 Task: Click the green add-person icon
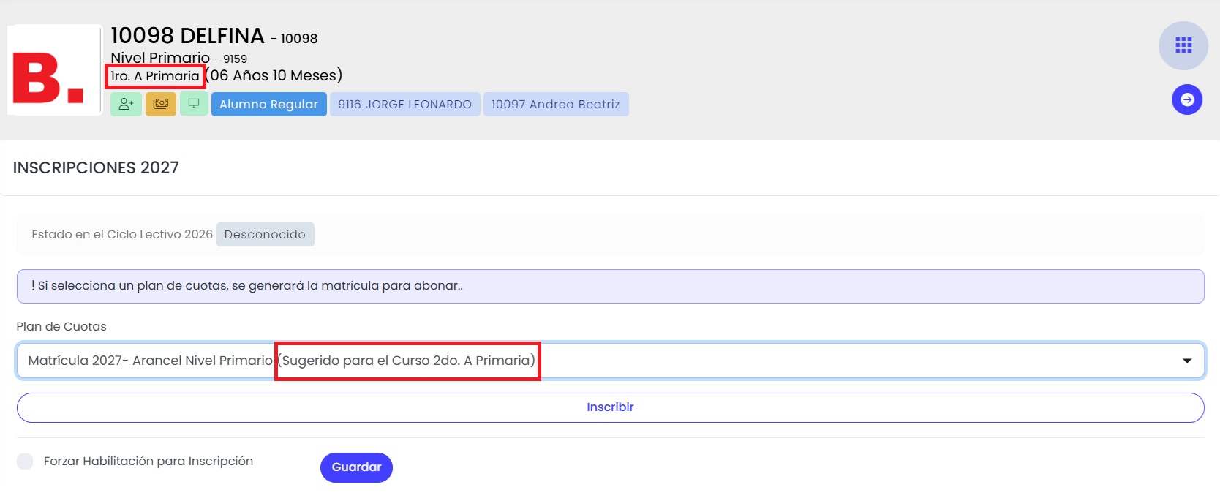126,104
